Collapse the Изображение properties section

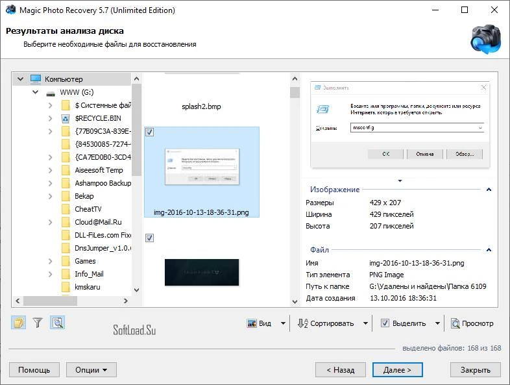[489, 190]
